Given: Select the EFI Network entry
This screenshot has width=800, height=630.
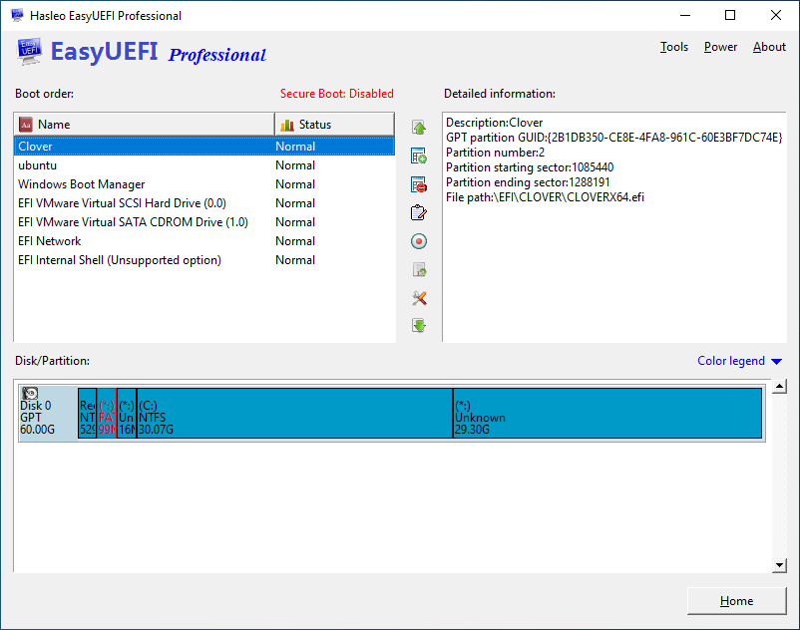Looking at the screenshot, I should 204,241.
